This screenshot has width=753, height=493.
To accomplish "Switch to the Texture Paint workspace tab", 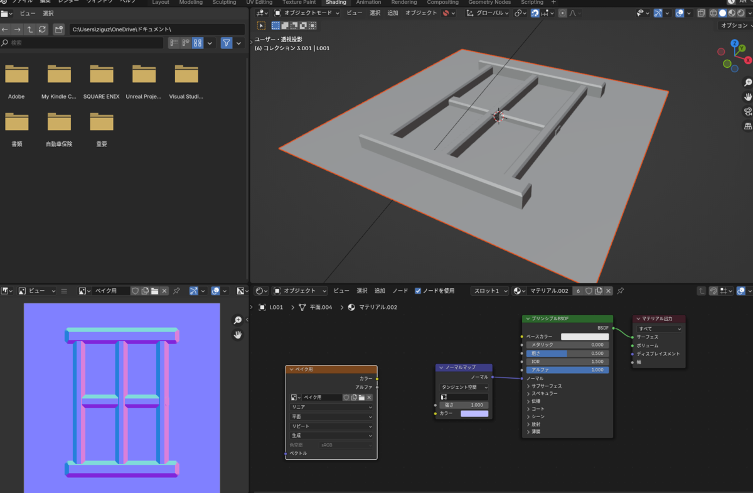I will [299, 3].
